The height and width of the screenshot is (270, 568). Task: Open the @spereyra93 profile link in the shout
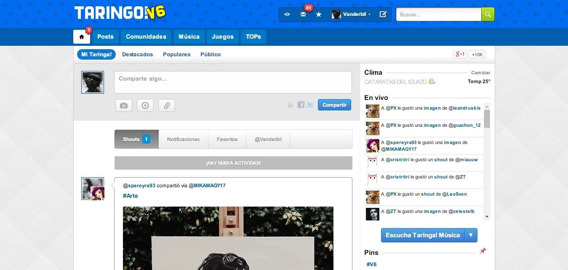pos(139,185)
